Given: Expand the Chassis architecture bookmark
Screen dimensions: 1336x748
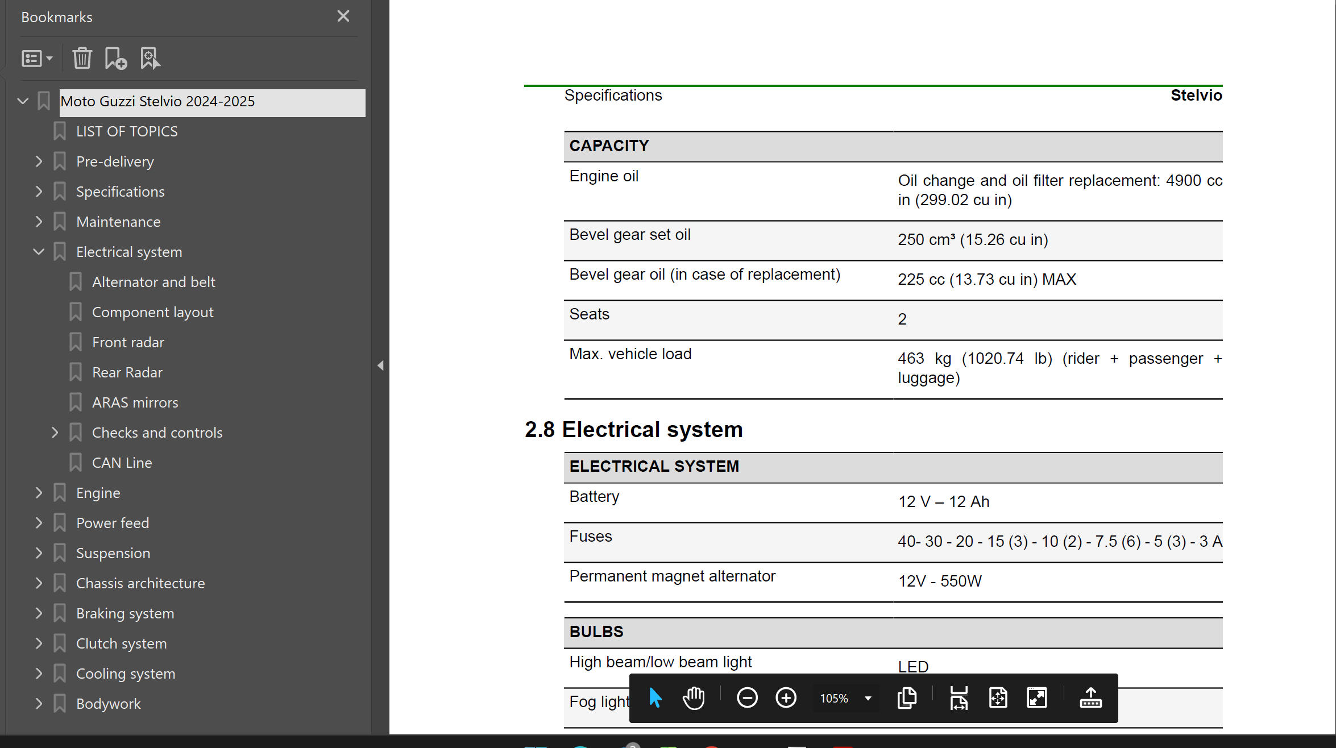Looking at the screenshot, I should (x=39, y=583).
